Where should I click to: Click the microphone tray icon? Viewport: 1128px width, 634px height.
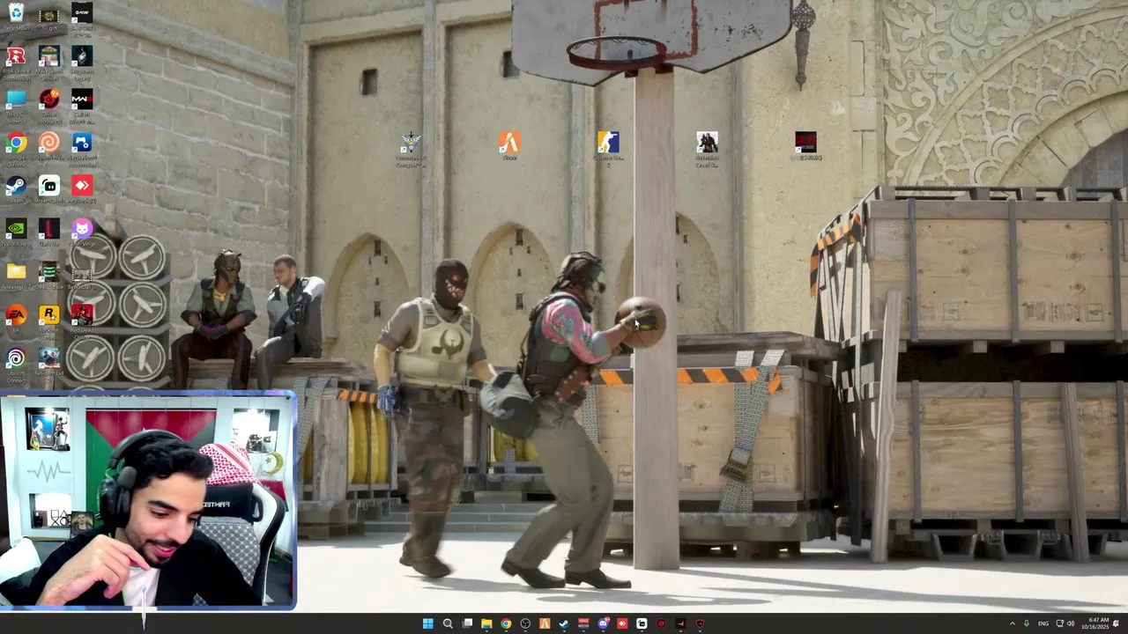[x=1026, y=623]
